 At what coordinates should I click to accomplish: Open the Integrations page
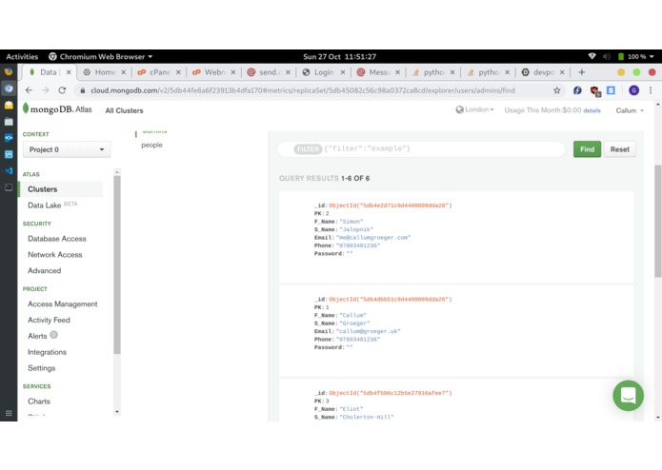click(48, 352)
